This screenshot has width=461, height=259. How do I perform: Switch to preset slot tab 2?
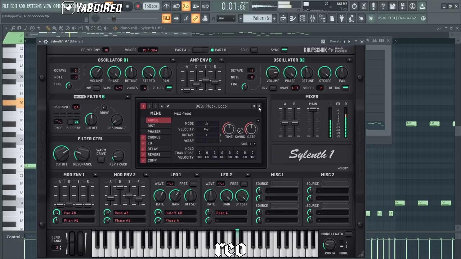(149, 106)
